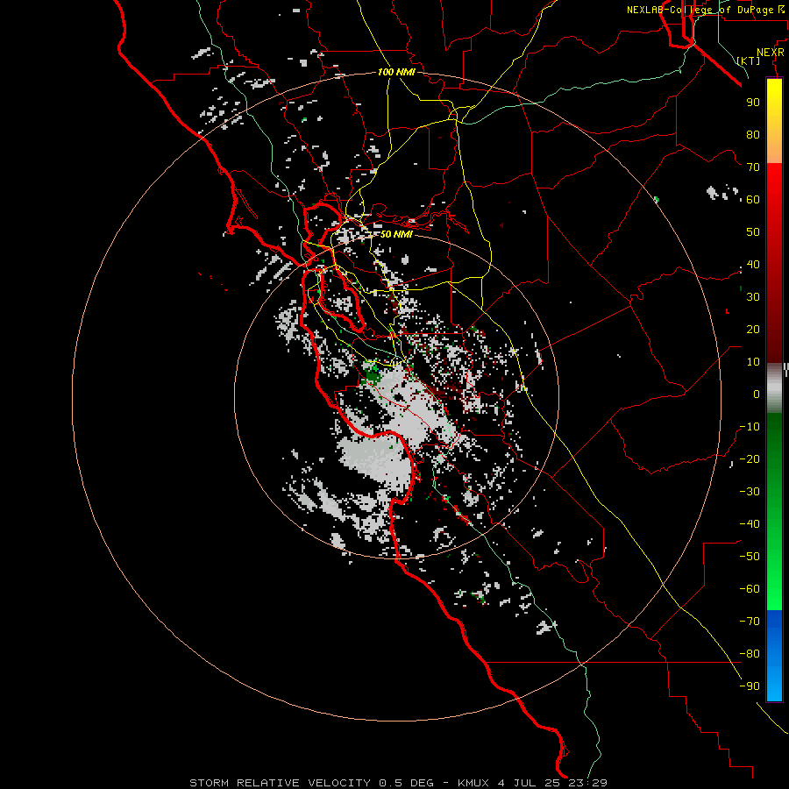Select the 50 value on the velocity scale
This screenshot has width=789, height=789.
(753, 232)
